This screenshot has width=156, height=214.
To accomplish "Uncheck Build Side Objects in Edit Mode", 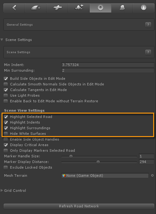I will coord(6,79).
